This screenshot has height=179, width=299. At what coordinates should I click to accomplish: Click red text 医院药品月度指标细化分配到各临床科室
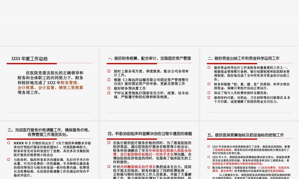(x=237, y=164)
